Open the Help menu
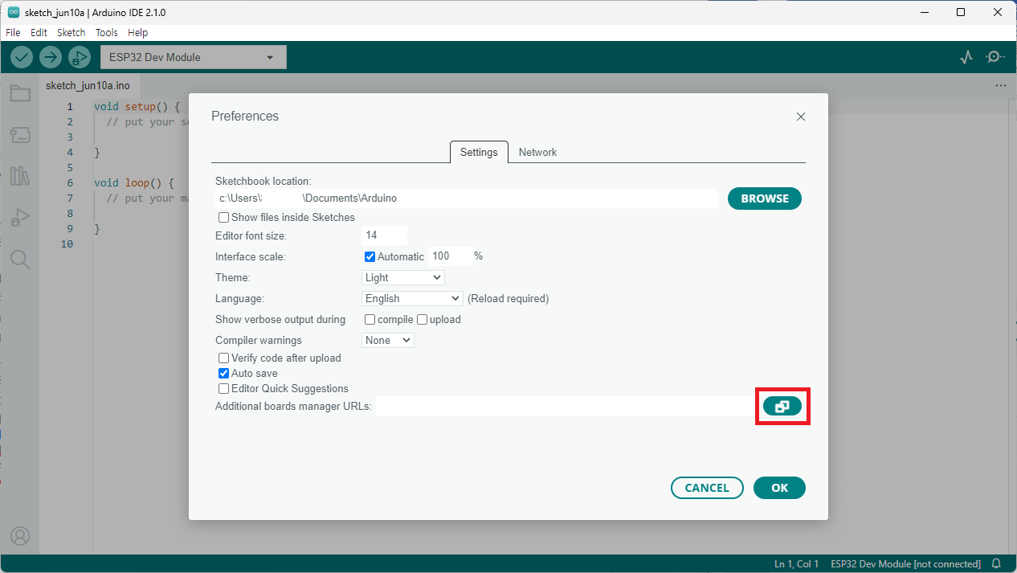Viewport: 1017px width, 573px height. coord(138,33)
